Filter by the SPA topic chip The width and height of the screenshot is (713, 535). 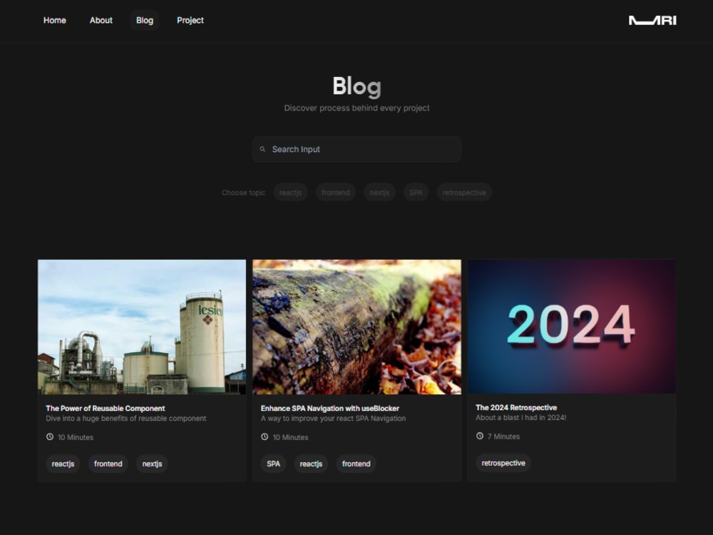point(416,193)
